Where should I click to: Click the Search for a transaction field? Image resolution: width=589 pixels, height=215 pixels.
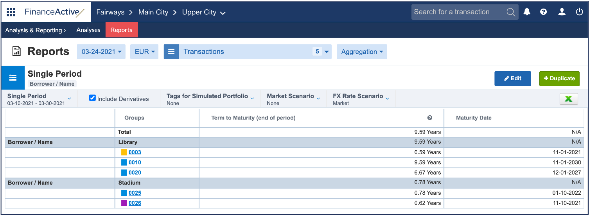coord(458,12)
